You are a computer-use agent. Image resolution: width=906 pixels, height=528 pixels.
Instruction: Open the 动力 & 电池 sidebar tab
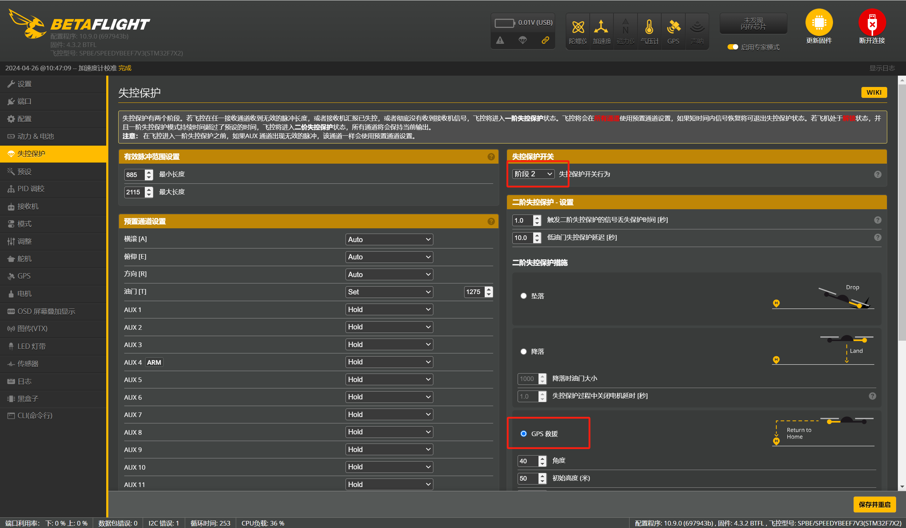tap(53, 136)
